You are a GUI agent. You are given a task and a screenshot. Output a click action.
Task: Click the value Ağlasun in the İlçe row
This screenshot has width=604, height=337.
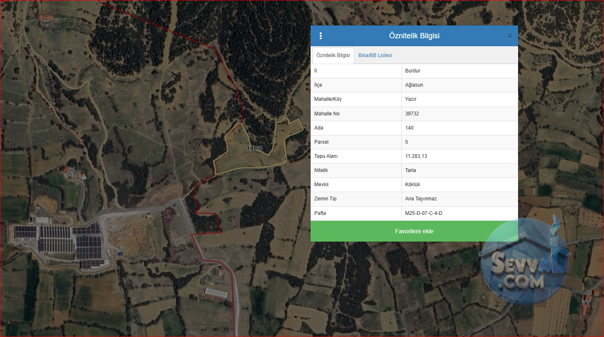click(414, 85)
